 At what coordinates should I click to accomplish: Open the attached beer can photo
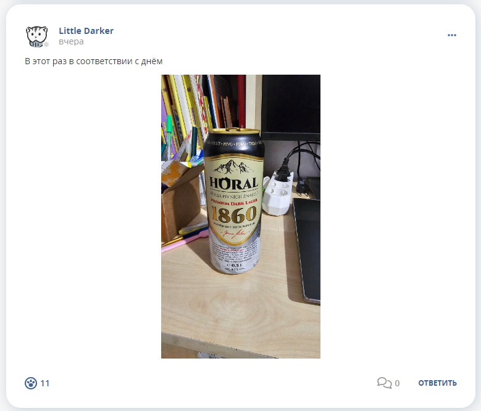coord(241,217)
